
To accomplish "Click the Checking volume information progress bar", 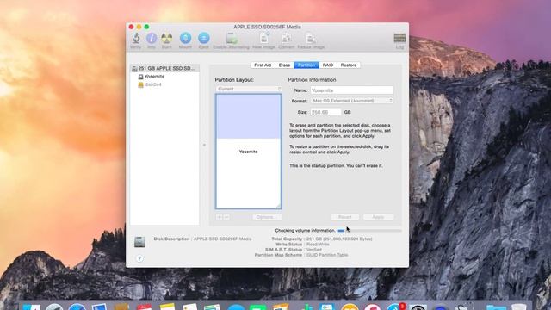I will [x=369, y=231].
